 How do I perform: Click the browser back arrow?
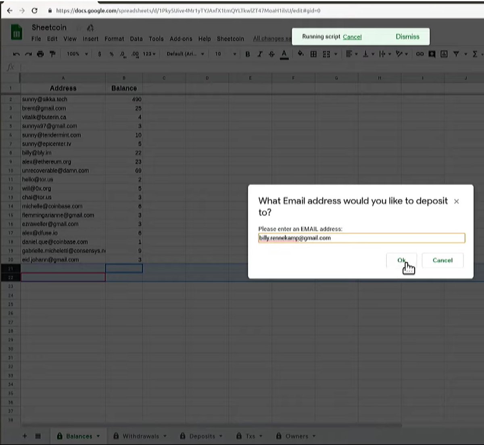9,10
